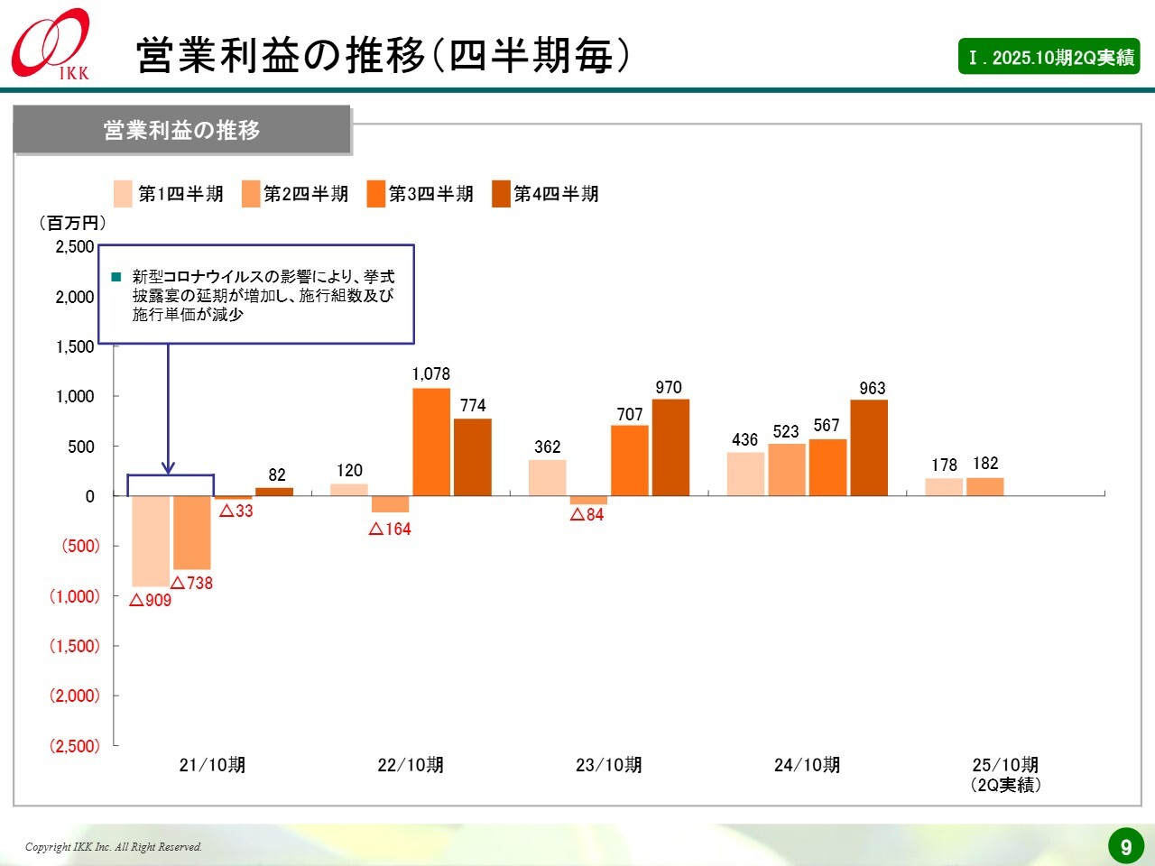The image size is (1155, 866).
Task: Click the green Ⅰ. 2025.10期2Q実績 badge
Action: point(1049,57)
